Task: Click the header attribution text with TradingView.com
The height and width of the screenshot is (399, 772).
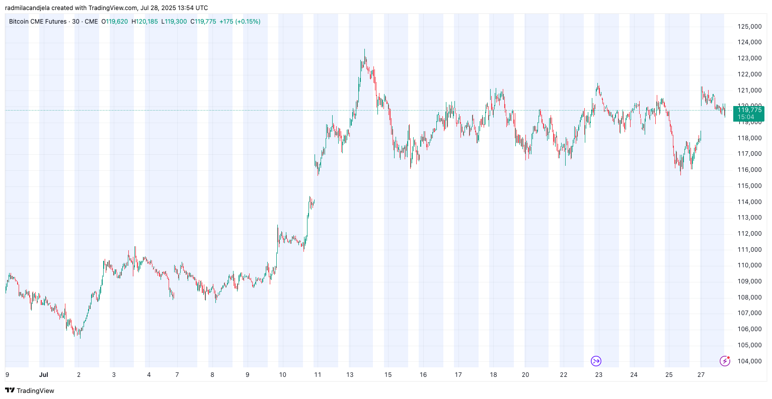Action: point(106,8)
